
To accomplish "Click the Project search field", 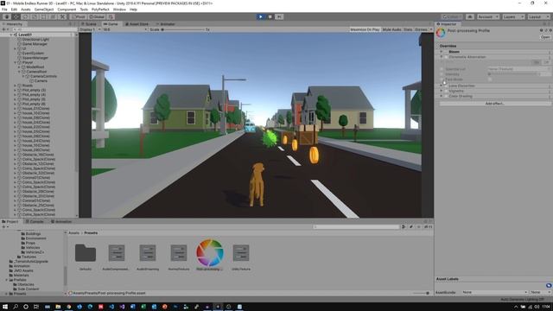I will click(356, 227).
